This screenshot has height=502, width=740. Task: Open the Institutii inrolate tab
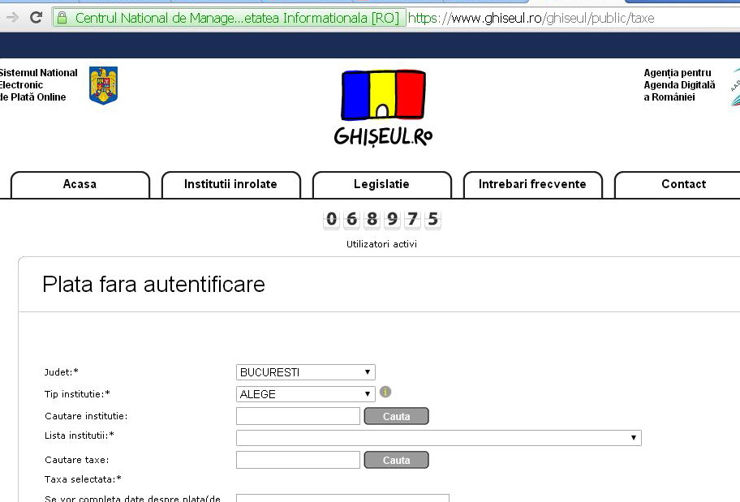coord(230,185)
